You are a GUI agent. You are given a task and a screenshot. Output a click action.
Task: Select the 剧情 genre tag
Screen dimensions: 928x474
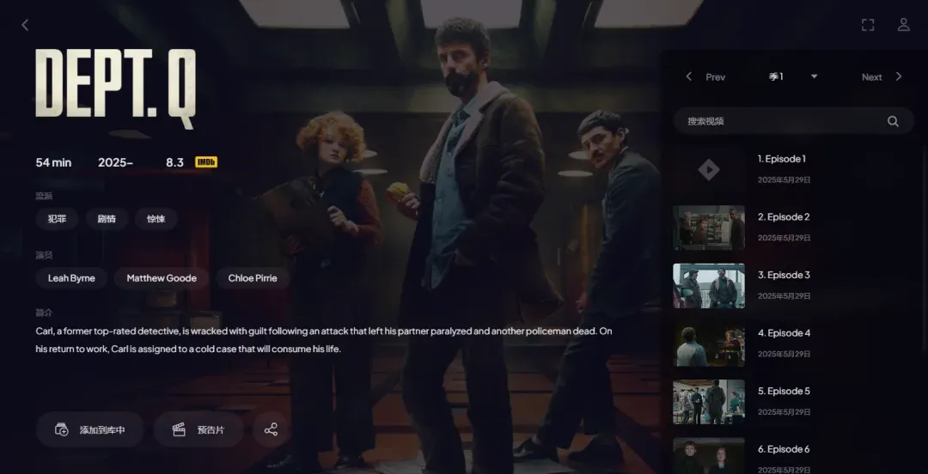click(x=107, y=219)
